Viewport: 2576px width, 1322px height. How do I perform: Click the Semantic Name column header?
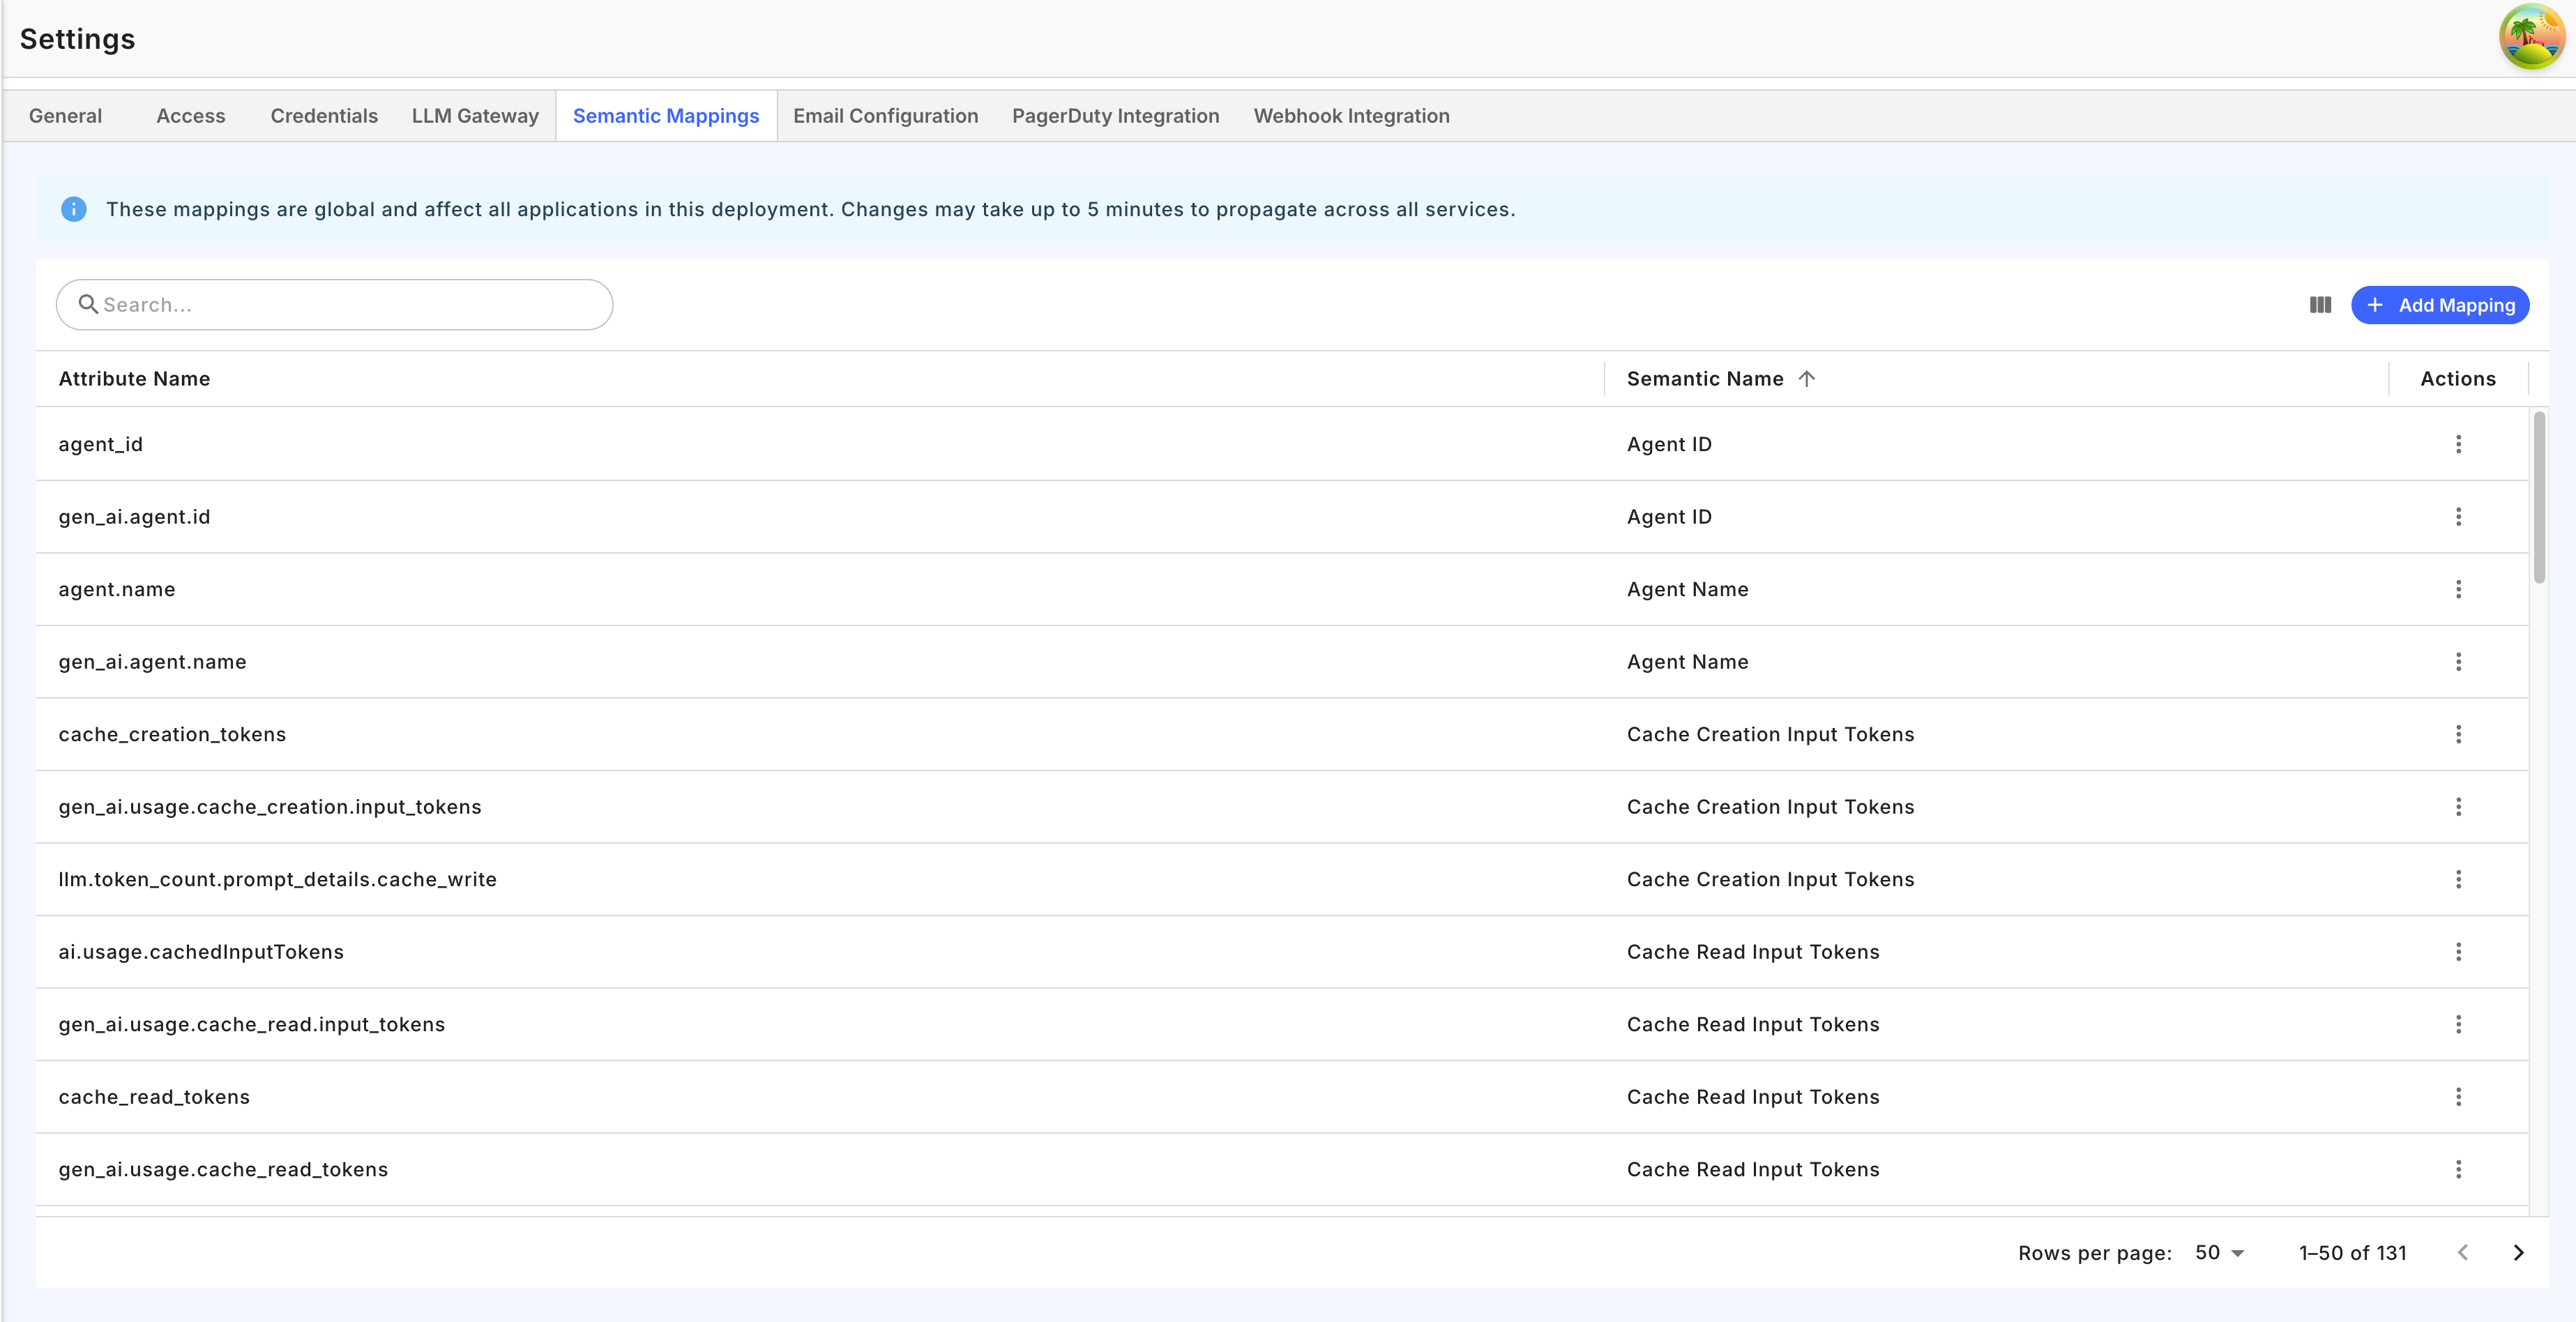pyautogui.click(x=1704, y=379)
